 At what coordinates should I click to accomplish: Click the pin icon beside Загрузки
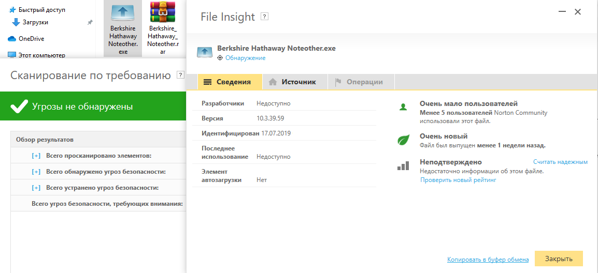tap(90, 22)
